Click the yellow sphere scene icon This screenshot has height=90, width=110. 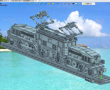point(53,3)
